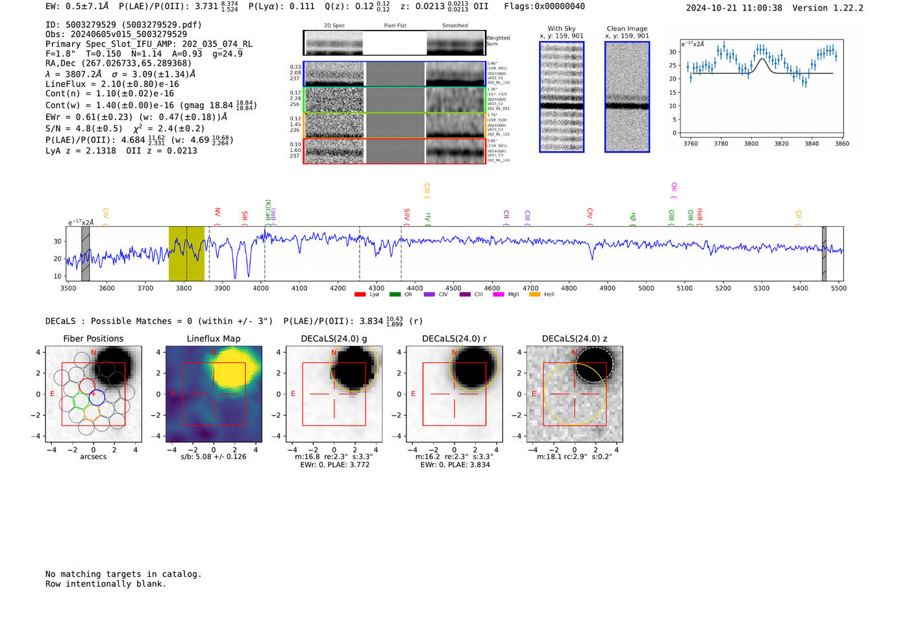
Task: Click the red-bordered 2D fiber spectrum row
Action: pyautogui.click(x=395, y=151)
